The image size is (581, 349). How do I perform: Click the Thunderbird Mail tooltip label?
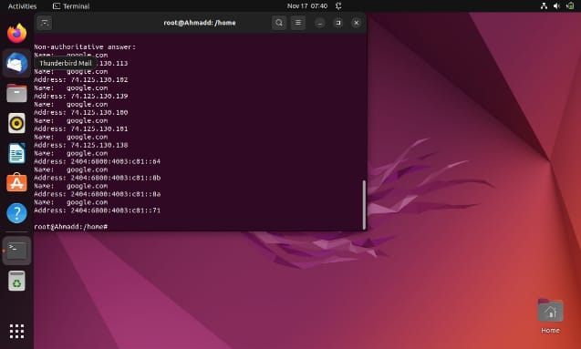click(x=66, y=63)
